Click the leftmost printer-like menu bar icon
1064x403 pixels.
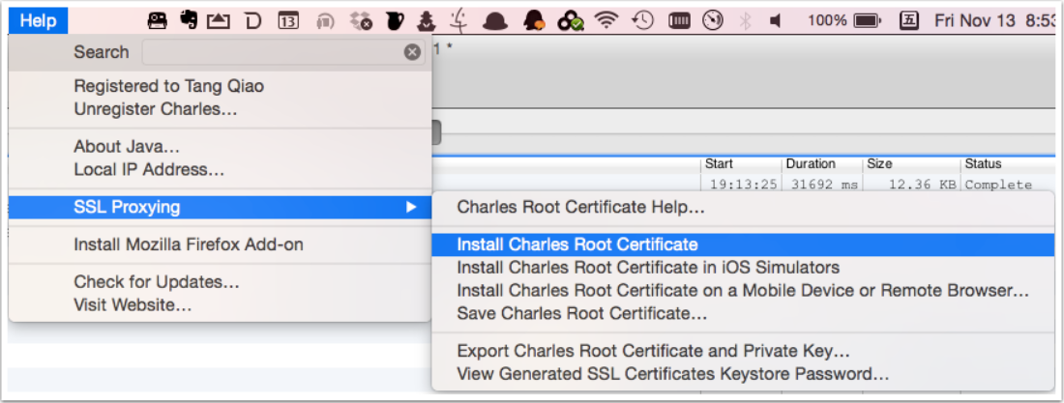coord(158,21)
